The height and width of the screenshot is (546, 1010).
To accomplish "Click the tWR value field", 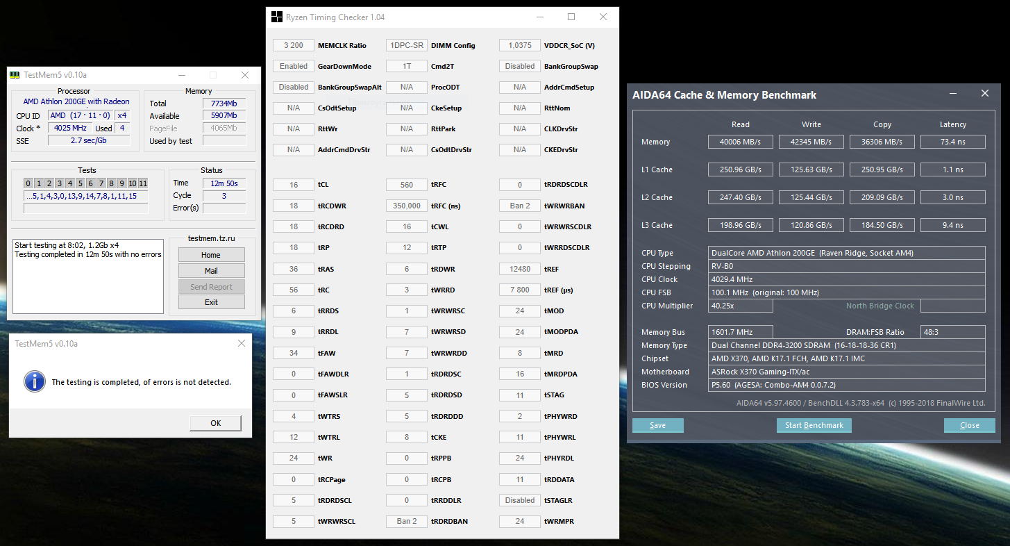I will (x=294, y=458).
